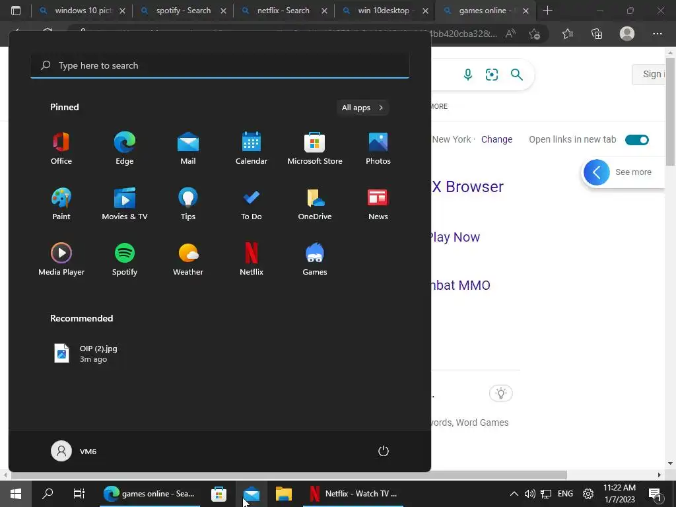
Task: Click the See more back arrow button
Action: point(597,172)
